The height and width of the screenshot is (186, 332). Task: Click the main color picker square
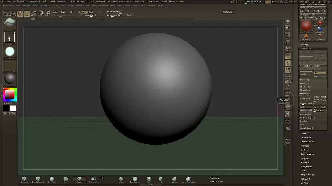click(9, 95)
